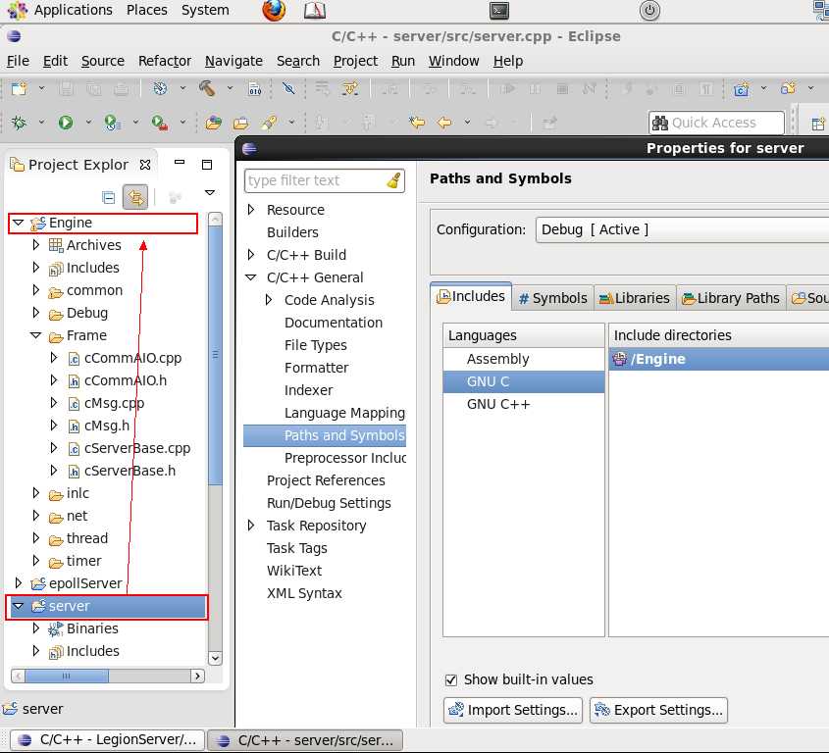The height and width of the screenshot is (753, 829).
Task: Open the terminal launcher in top panel
Action: pyautogui.click(x=499, y=11)
